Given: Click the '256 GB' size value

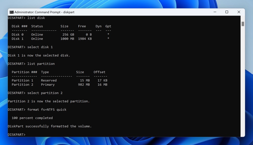Looking at the screenshot, I should (x=68, y=35).
